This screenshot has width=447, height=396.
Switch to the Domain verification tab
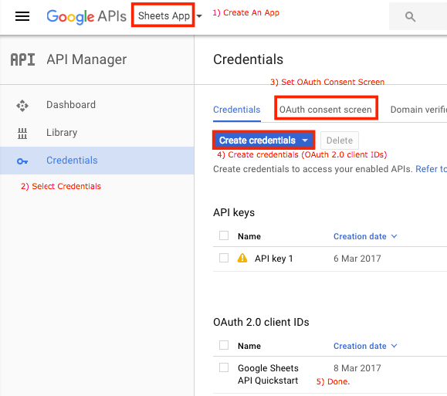418,110
